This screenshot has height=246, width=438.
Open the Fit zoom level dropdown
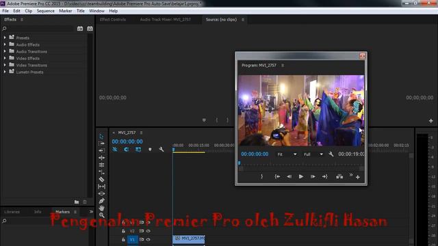[x=287, y=154]
